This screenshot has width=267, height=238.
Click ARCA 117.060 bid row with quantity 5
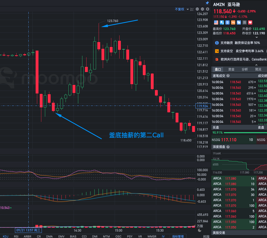[233, 211]
